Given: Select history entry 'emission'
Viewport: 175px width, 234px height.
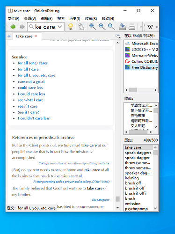Looking at the screenshot, I should (x=133, y=204).
